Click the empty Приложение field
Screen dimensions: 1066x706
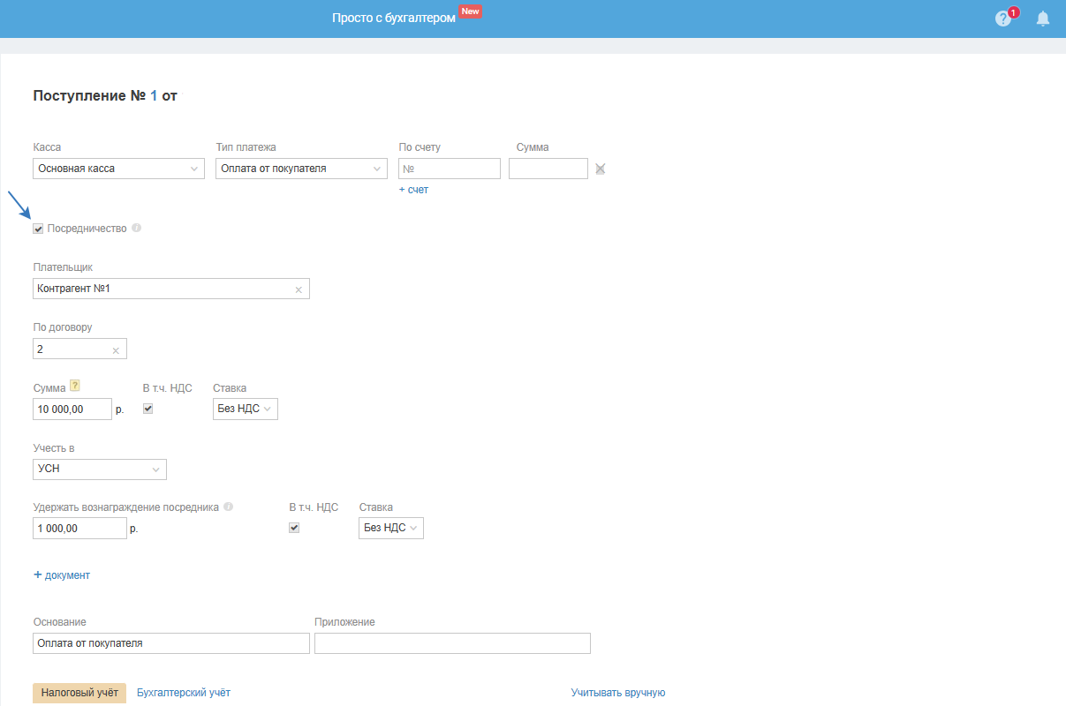[x=452, y=643]
